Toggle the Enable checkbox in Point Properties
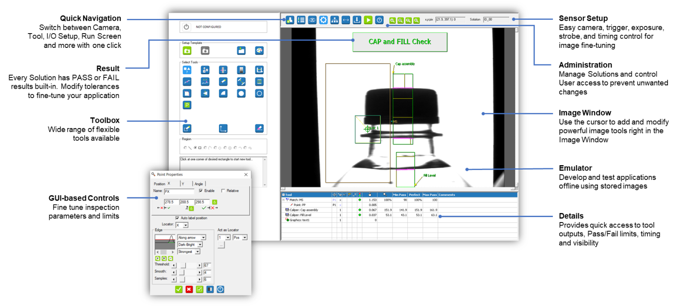 [201, 191]
